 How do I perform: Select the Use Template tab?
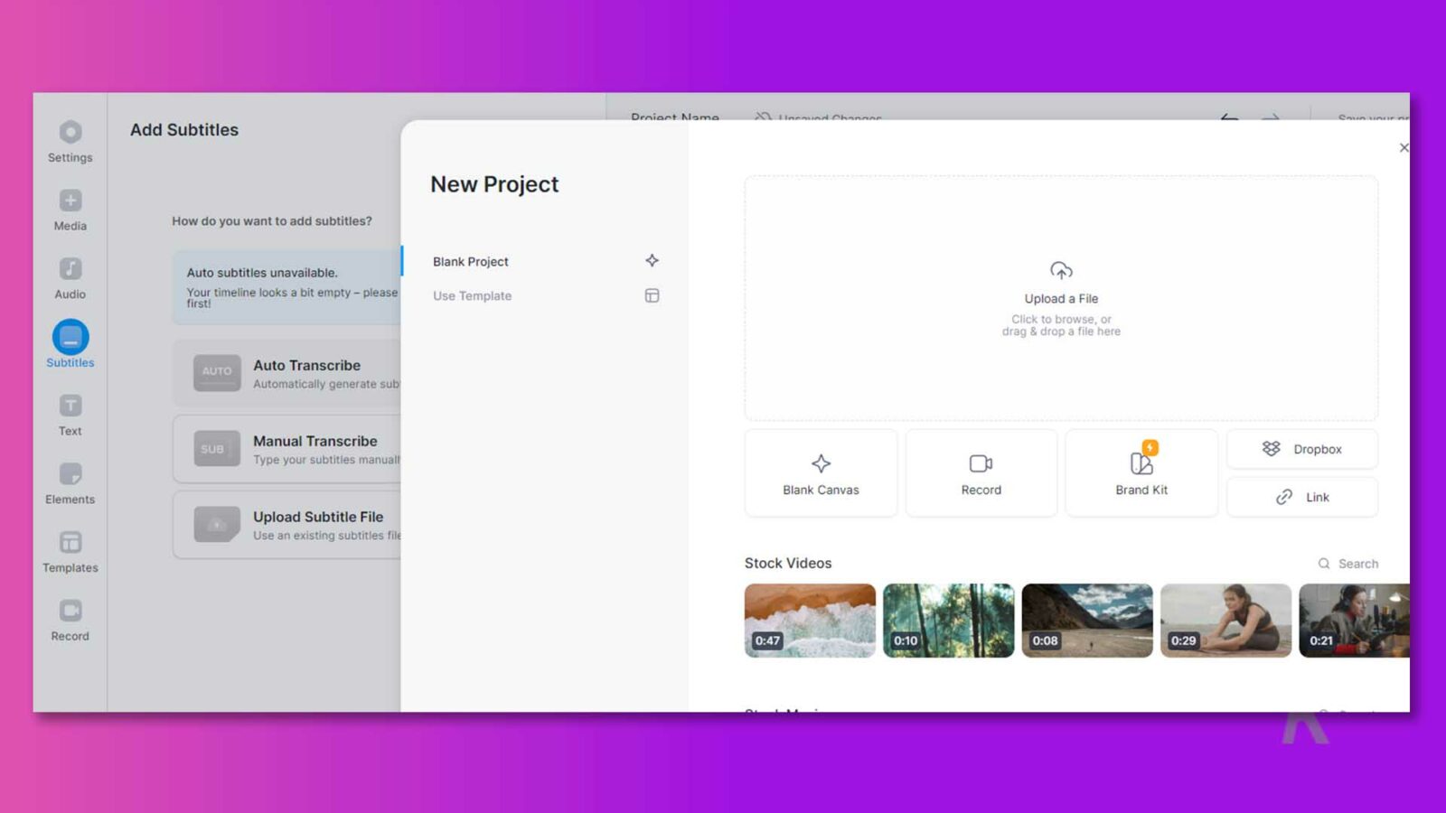coord(545,295)
